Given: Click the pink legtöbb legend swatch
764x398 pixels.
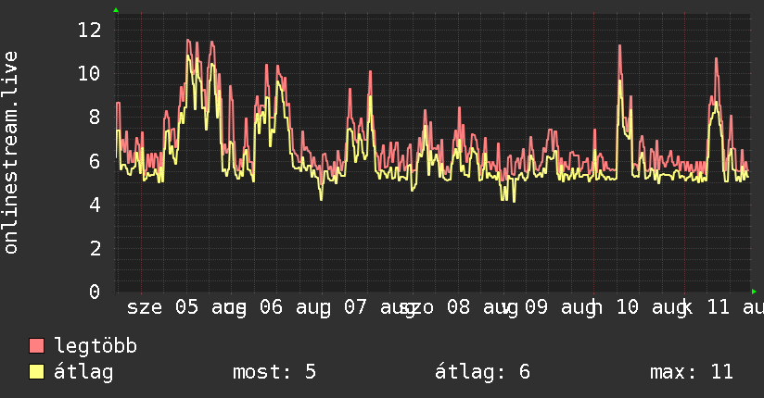Looking at the screenshot, I should pos(36,345).
